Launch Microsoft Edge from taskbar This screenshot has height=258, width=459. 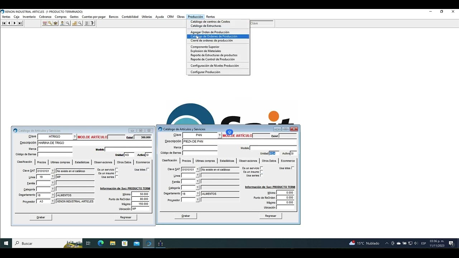tap(101, 243)
